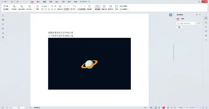Select the Hand (手型) tool

(6, 6)
